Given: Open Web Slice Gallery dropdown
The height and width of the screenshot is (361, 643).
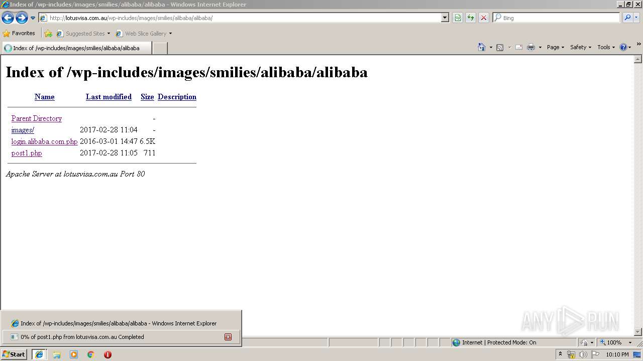Looking at the screenshot, I should pyautogui.click(x=144, y=34).
